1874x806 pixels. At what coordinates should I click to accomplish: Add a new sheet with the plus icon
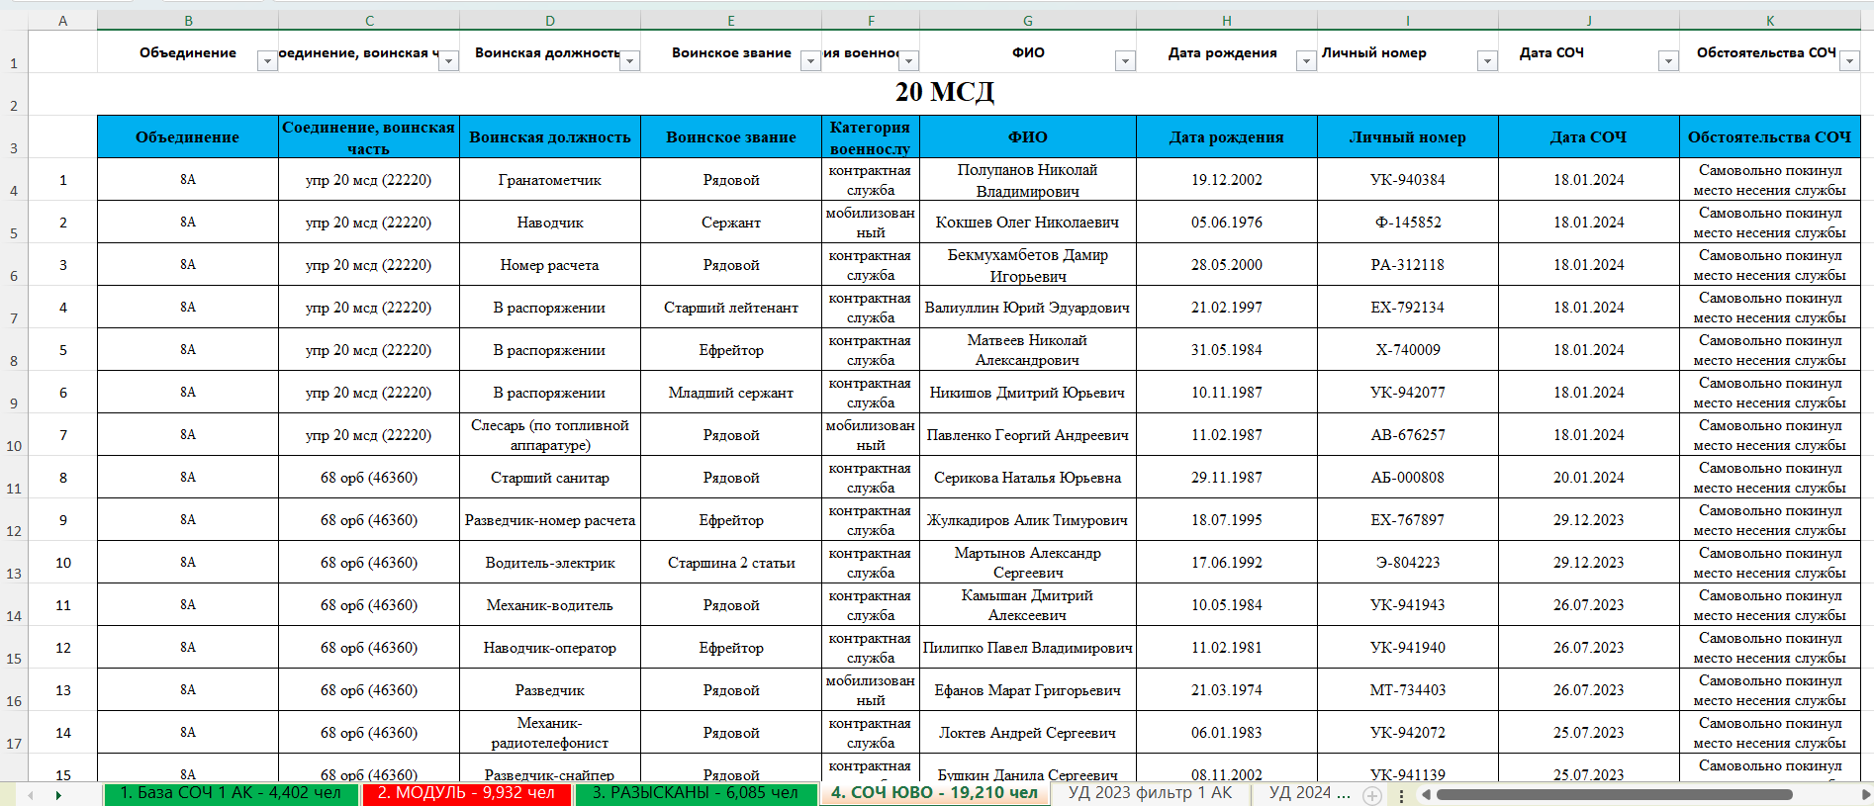1371,795
